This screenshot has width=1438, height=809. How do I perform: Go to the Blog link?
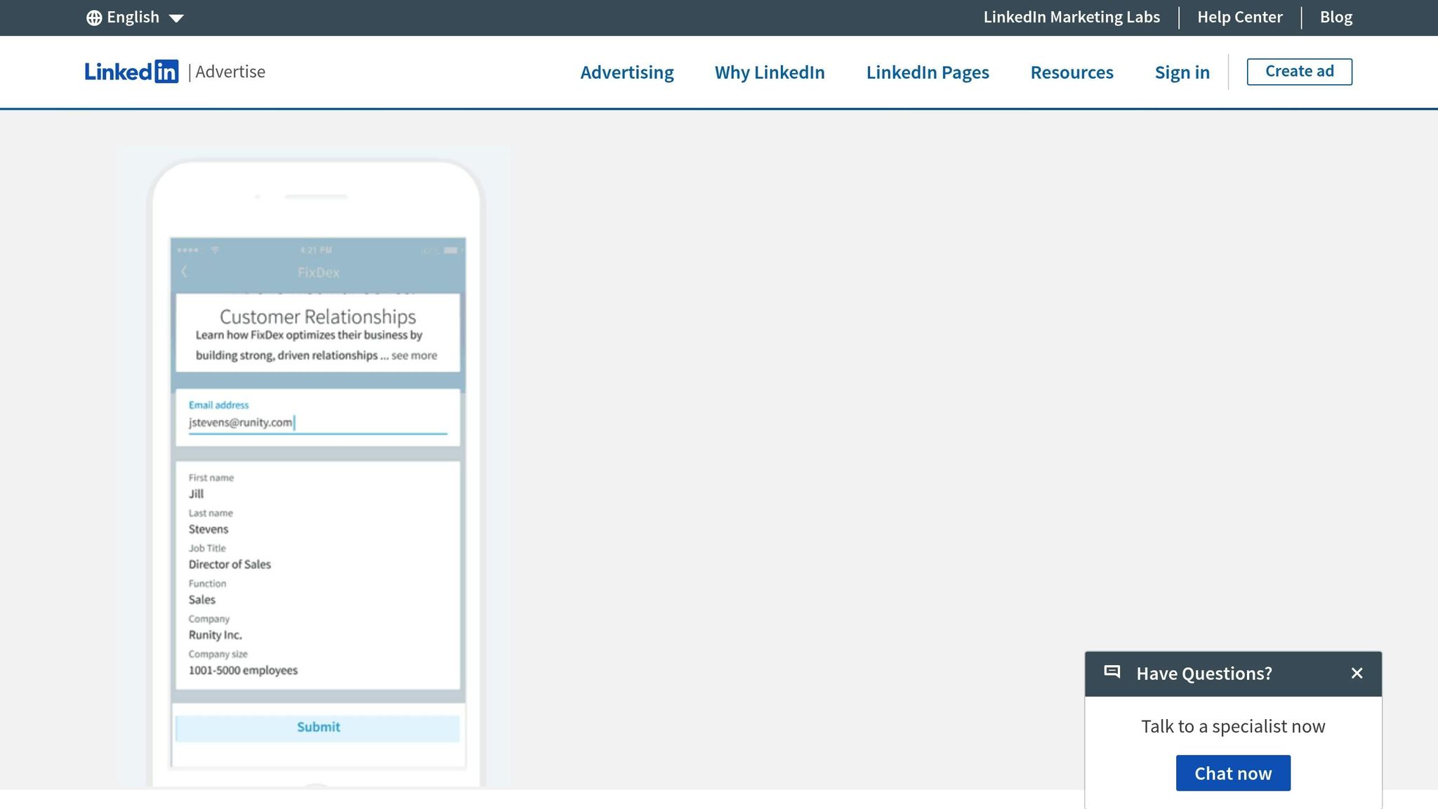tap(1335, 18)
